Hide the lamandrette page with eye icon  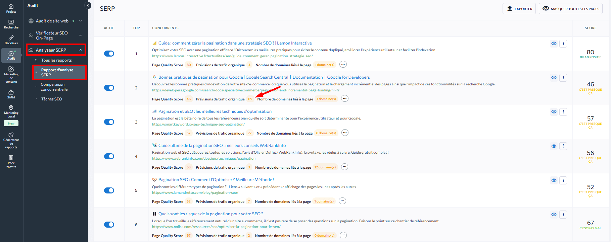(x=554, y=180)
